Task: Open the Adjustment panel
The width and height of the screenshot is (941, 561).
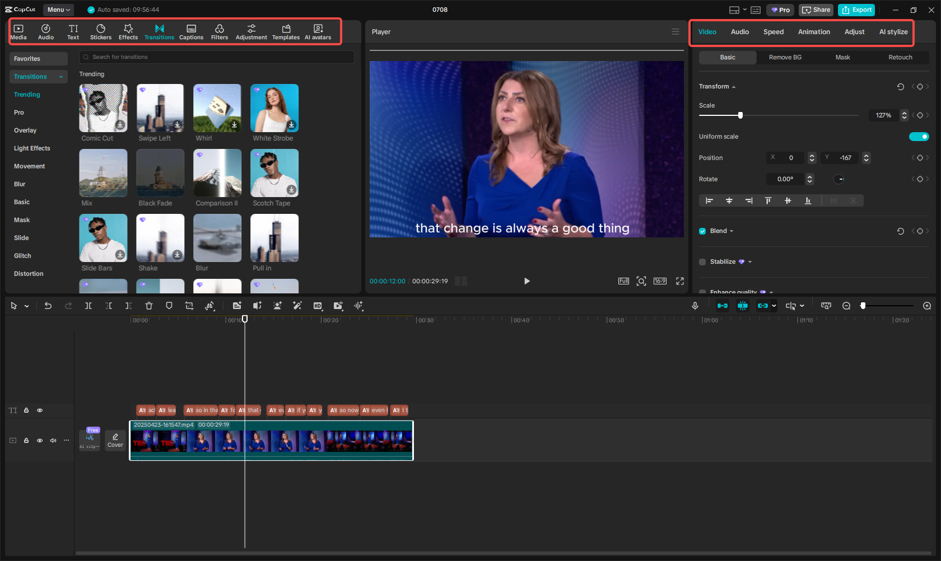Action: (251, 32)
